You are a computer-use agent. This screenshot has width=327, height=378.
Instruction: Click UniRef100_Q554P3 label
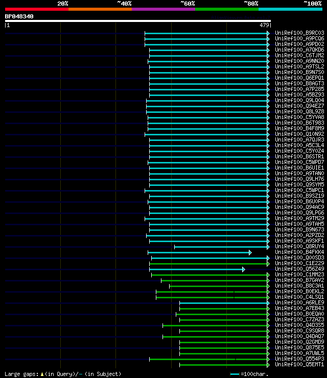(x=299, y=359)
